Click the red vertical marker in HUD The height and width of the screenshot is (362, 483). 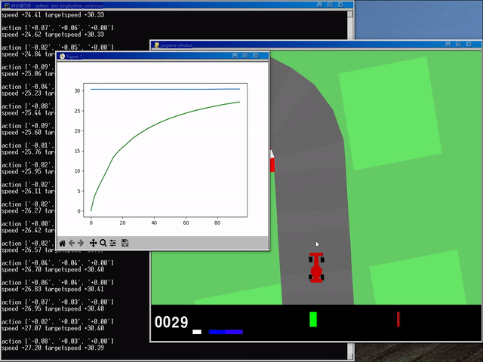(x=398, y=319)
